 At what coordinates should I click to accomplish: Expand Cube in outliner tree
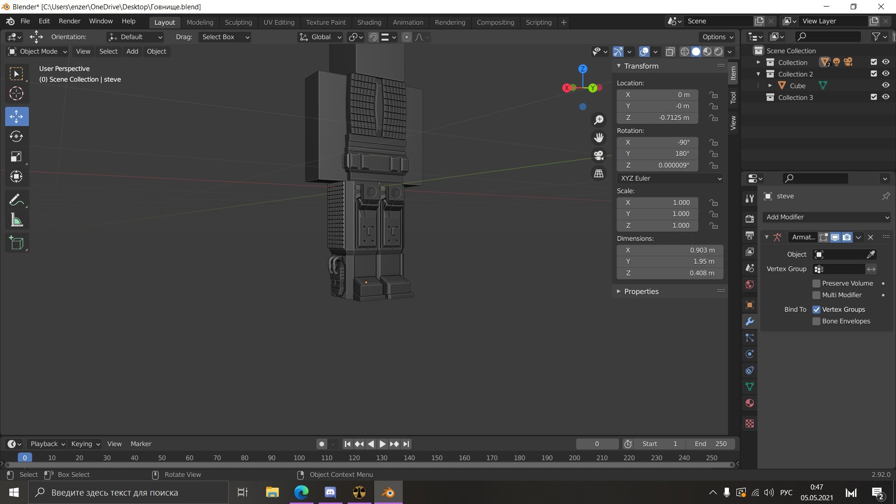tap(770, 85)
